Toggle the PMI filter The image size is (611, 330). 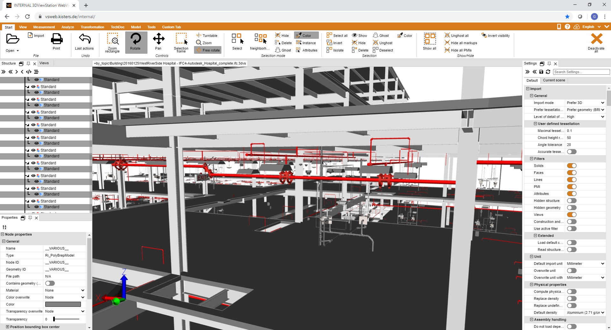pos(572,187)
